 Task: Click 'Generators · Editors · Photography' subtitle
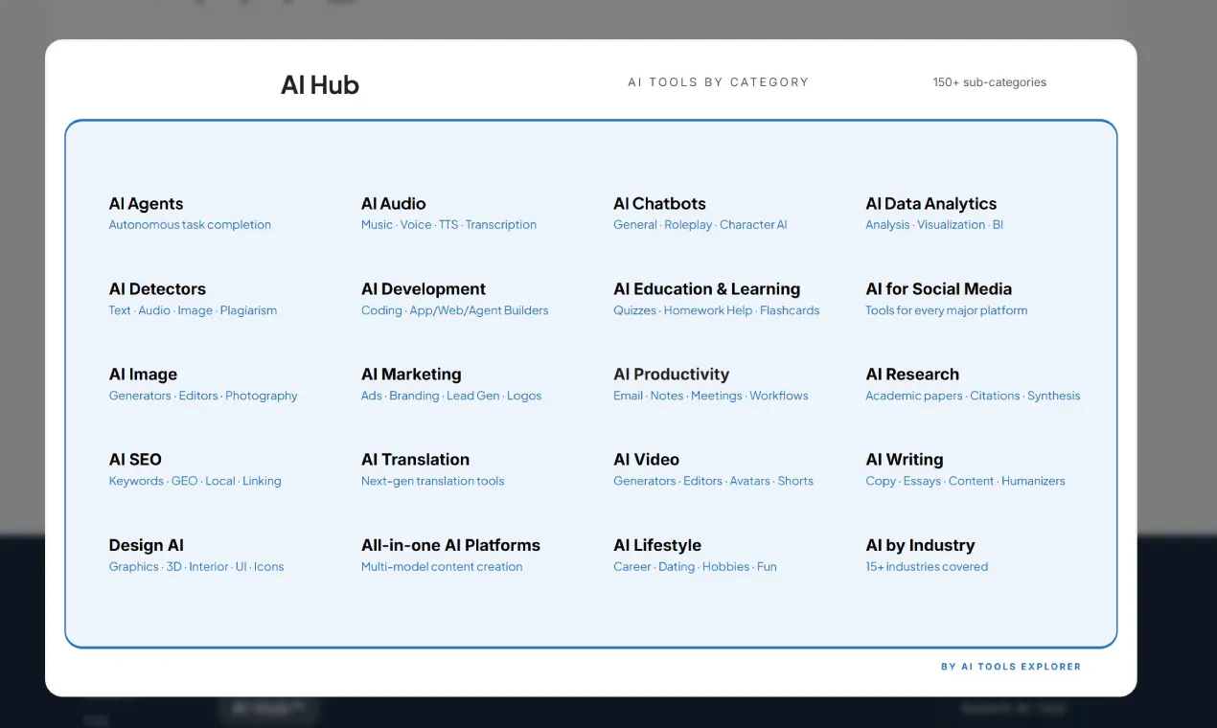coord(203,396)
